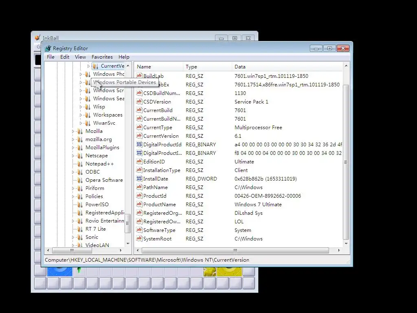Click the CSDBuildNumber value icon
The width and height of the screenshot is (417, 313).
(139, 93)
